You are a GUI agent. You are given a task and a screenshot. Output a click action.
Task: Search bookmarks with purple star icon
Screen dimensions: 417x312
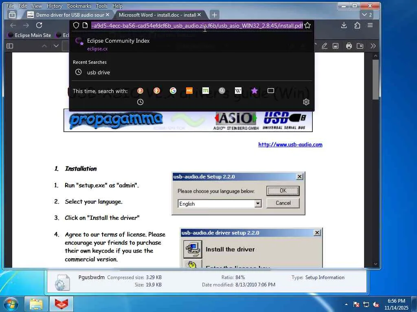[254, 91]
